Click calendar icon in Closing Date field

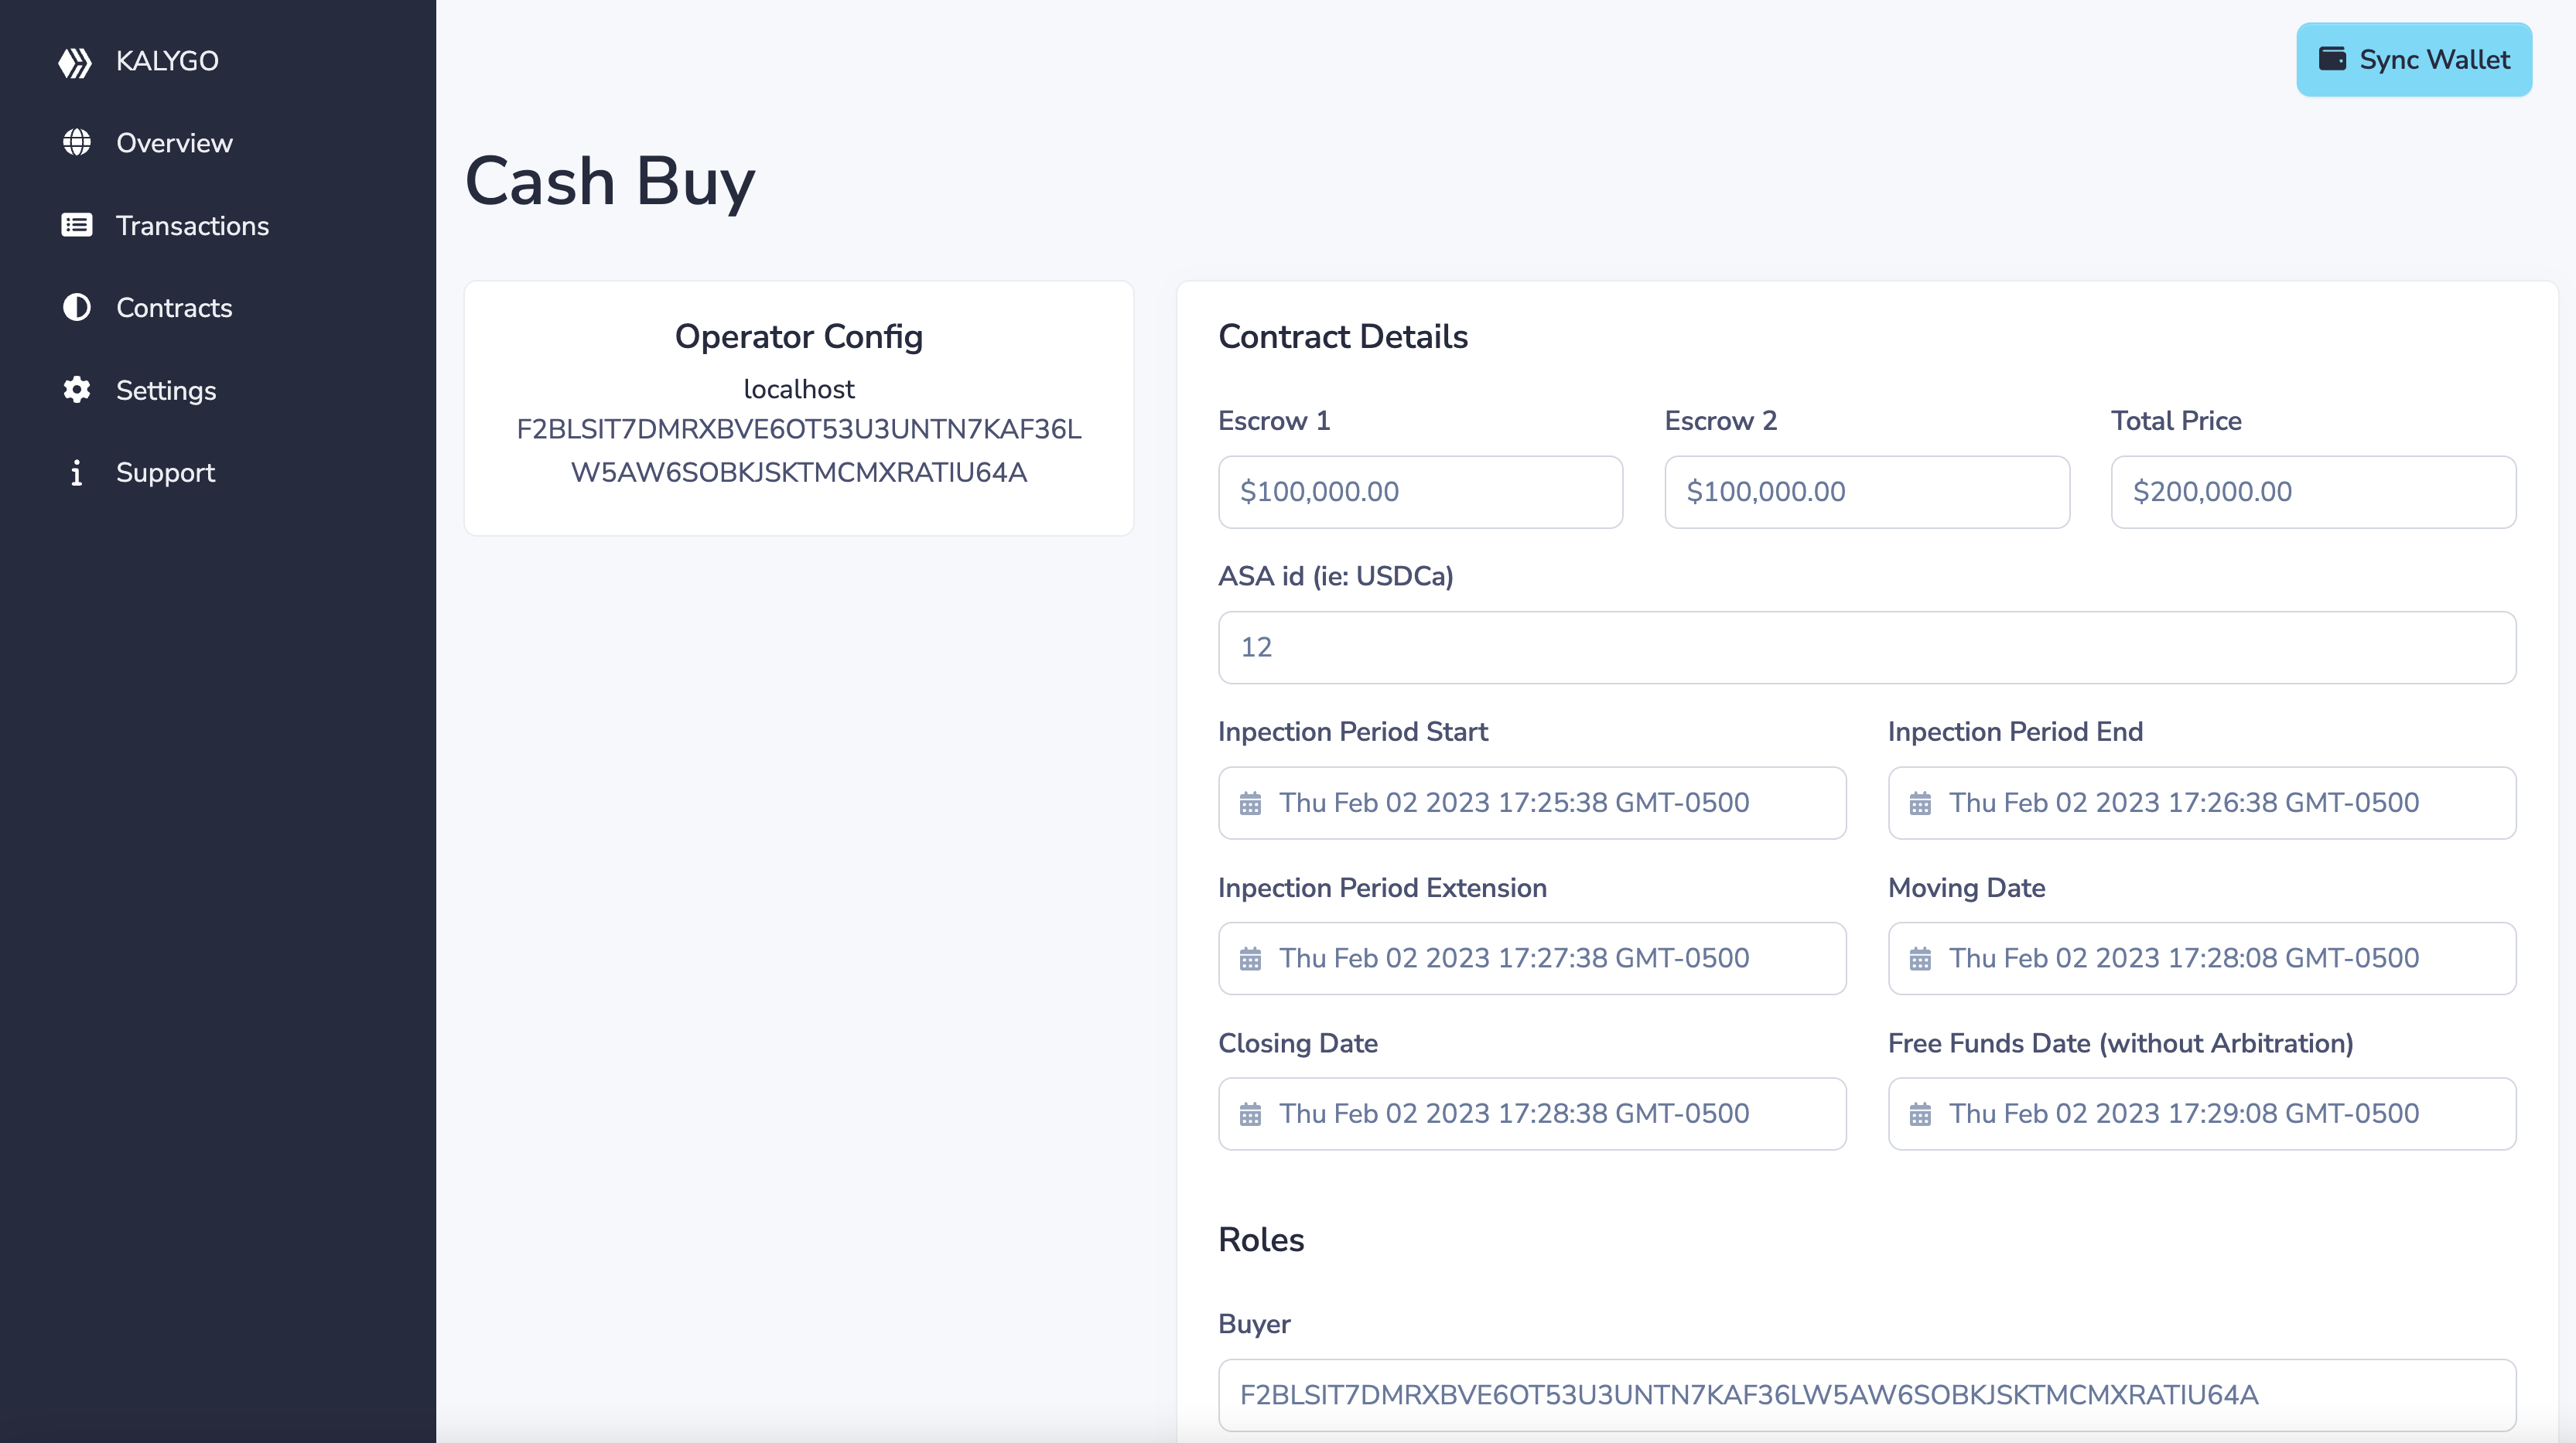[x=1250, y=1114]
